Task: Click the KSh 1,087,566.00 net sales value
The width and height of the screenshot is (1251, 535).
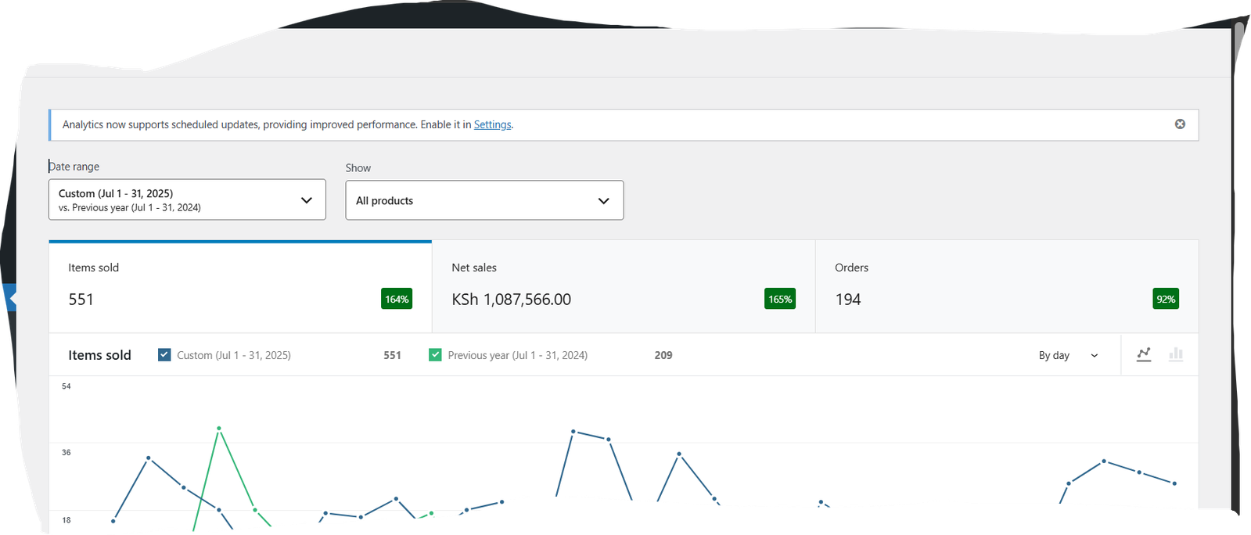Action: click(512, 300)
